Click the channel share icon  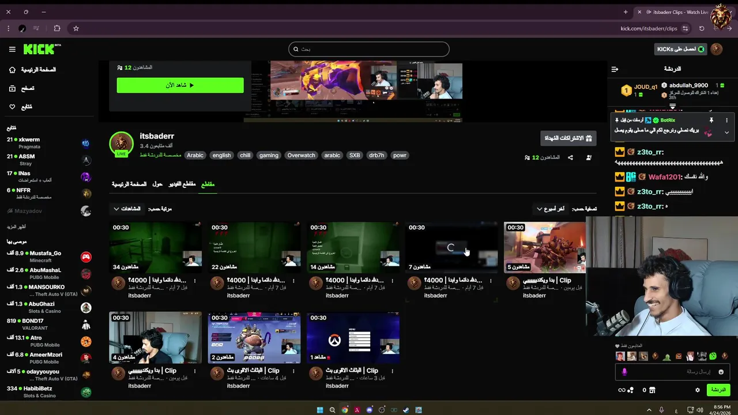click(570, 157)
